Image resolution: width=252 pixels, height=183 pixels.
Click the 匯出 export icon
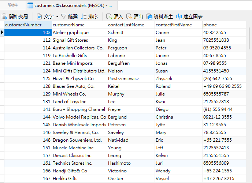[x=129, y=16]
